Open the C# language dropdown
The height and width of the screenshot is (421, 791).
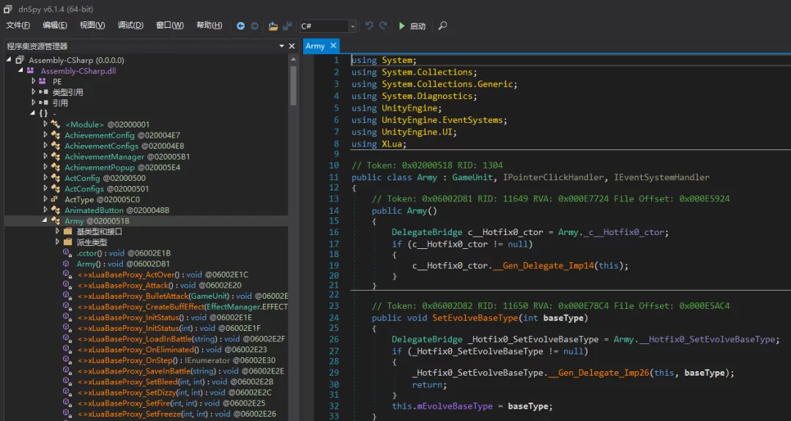coord(352,26)
